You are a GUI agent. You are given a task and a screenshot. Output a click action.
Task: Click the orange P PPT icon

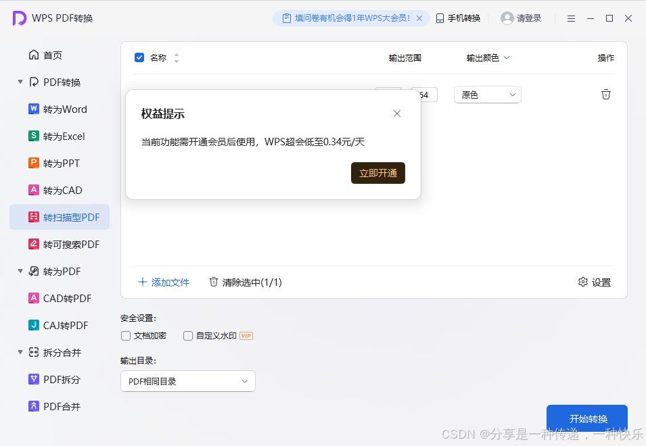click(34, 163)
